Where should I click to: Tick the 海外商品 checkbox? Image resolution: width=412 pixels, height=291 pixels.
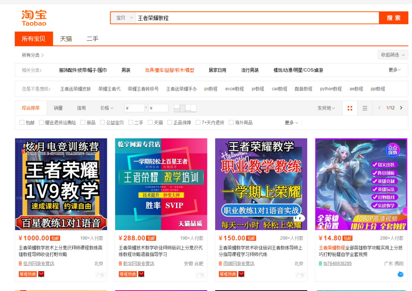tap(231, 122)
